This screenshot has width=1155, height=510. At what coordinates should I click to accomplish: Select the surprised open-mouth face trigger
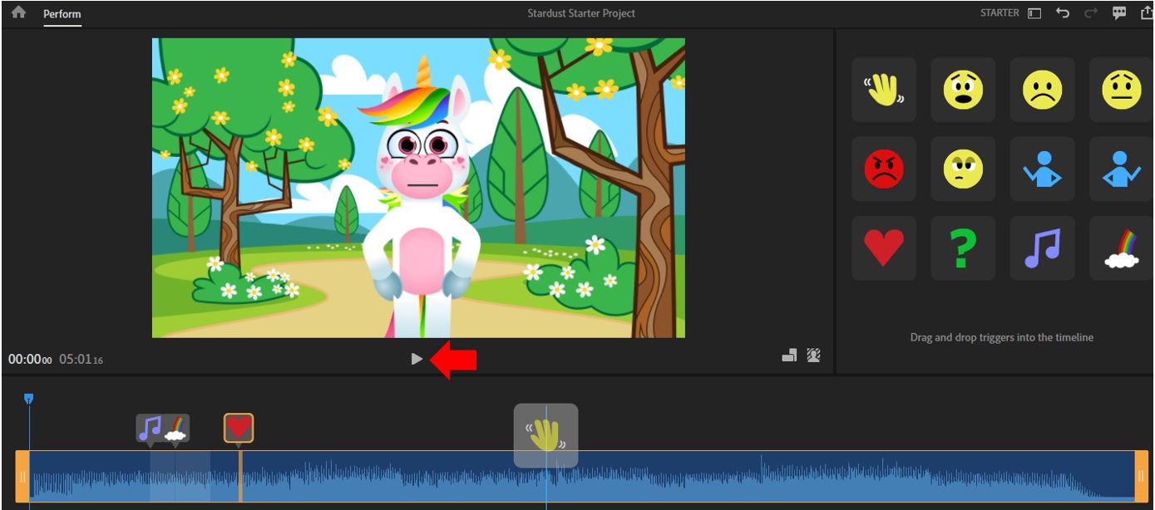coord(963,90)
